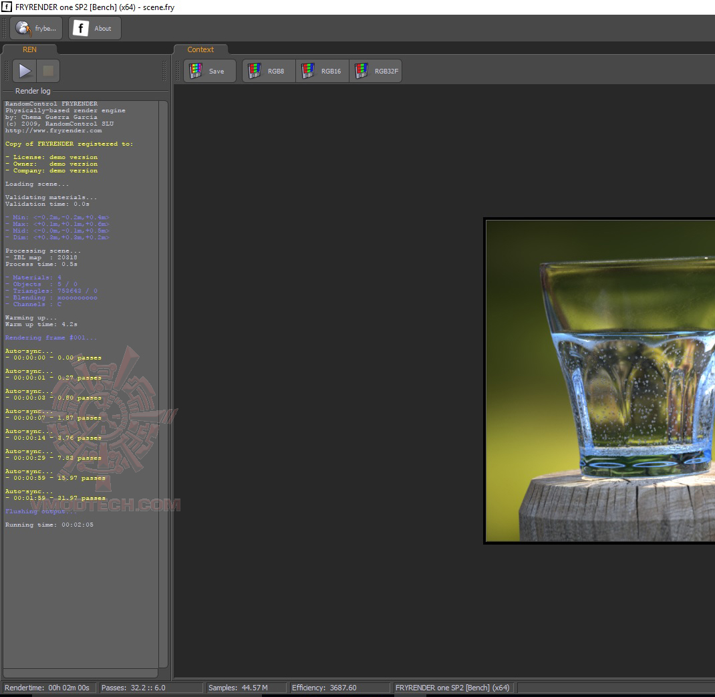Click the render log vertical scrollbar
715x697 pixels.
point(163,384)
